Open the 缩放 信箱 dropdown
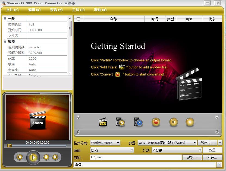This screenshot has width=226, height=171. click(x=112, y=150)
